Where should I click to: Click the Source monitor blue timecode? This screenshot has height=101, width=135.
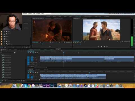coord(35,42)
